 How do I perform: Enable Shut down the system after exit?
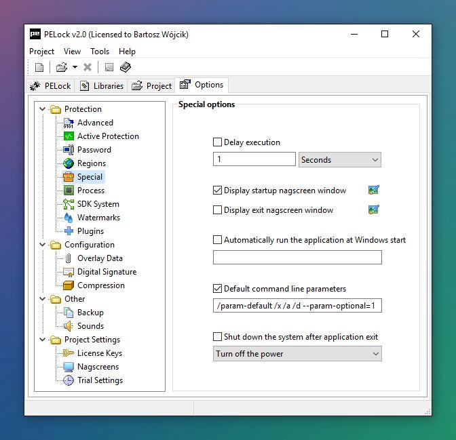click(217, 336)
